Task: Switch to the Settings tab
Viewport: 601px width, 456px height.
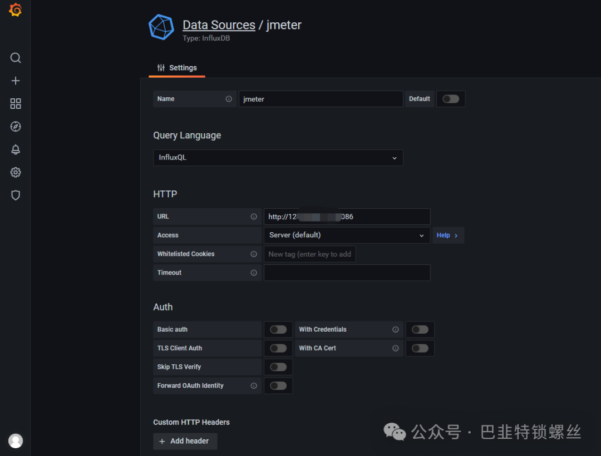Action: pyautogui.click(x=177, y=68)
